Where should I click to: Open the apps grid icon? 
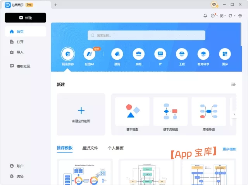[x=222, y=16]
